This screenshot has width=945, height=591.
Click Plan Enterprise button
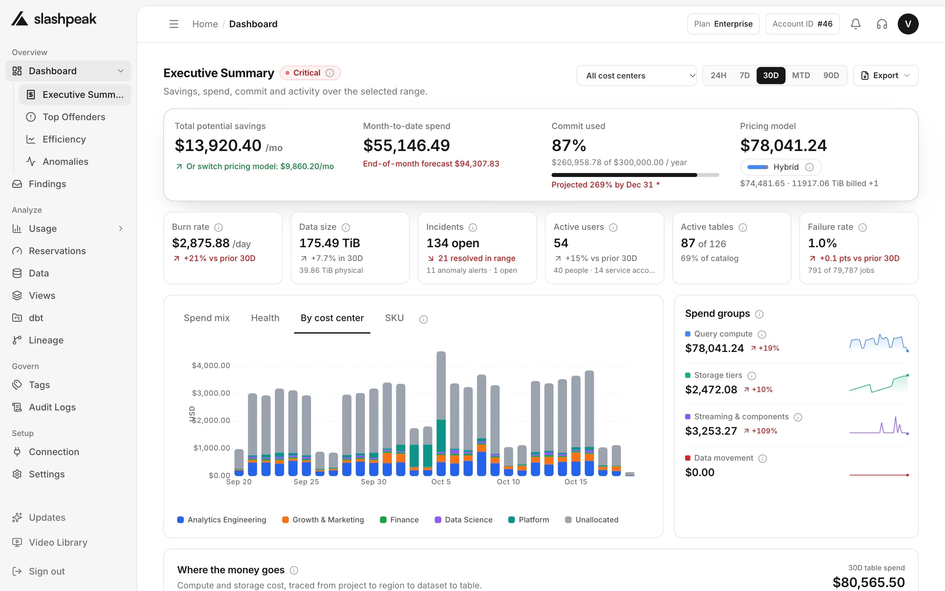coord(723,24)
